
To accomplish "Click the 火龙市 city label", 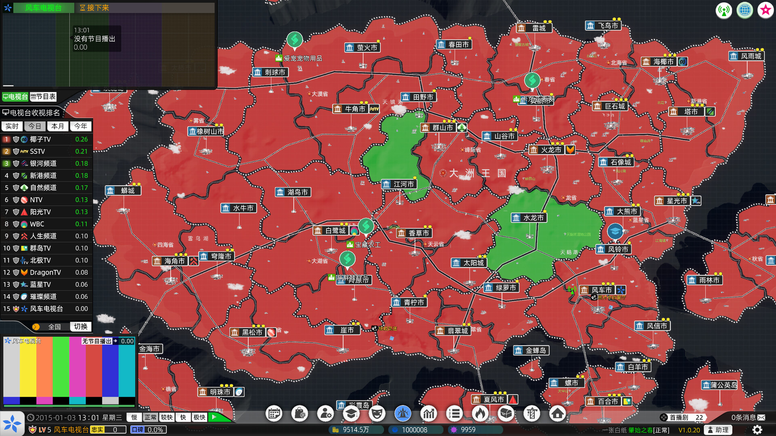I will pos(546,150).
